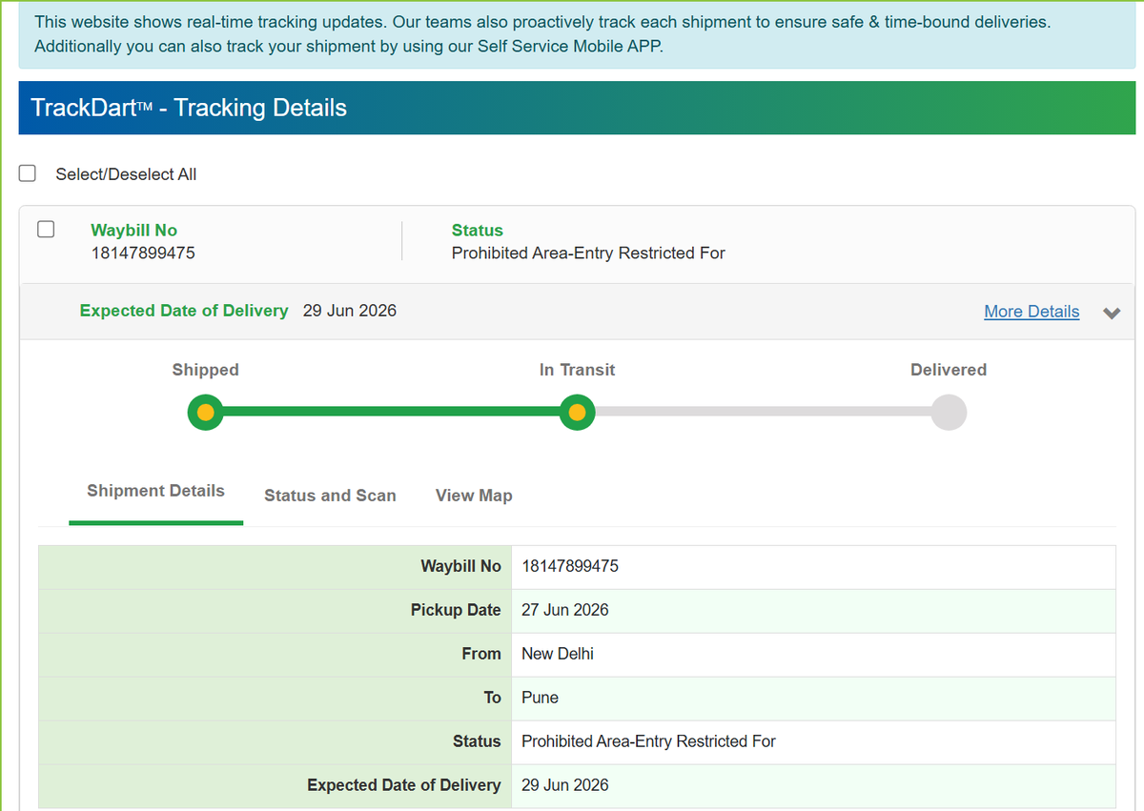Click the green 'Waybill No' column heading

133,230
